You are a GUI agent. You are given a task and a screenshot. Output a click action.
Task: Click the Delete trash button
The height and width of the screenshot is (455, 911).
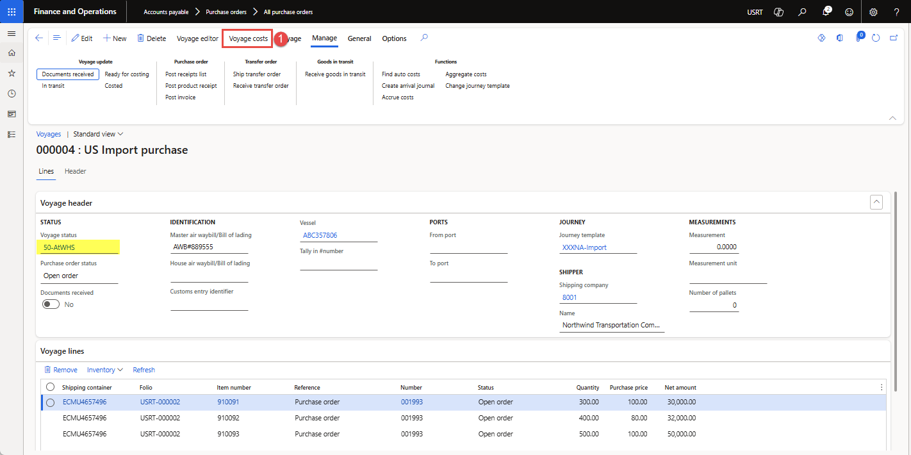point(151,38)
